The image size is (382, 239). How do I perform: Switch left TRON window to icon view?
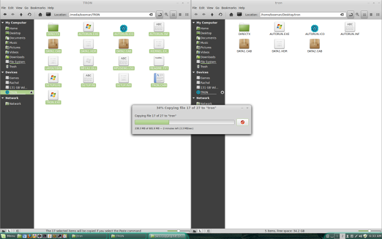[174, 15]
